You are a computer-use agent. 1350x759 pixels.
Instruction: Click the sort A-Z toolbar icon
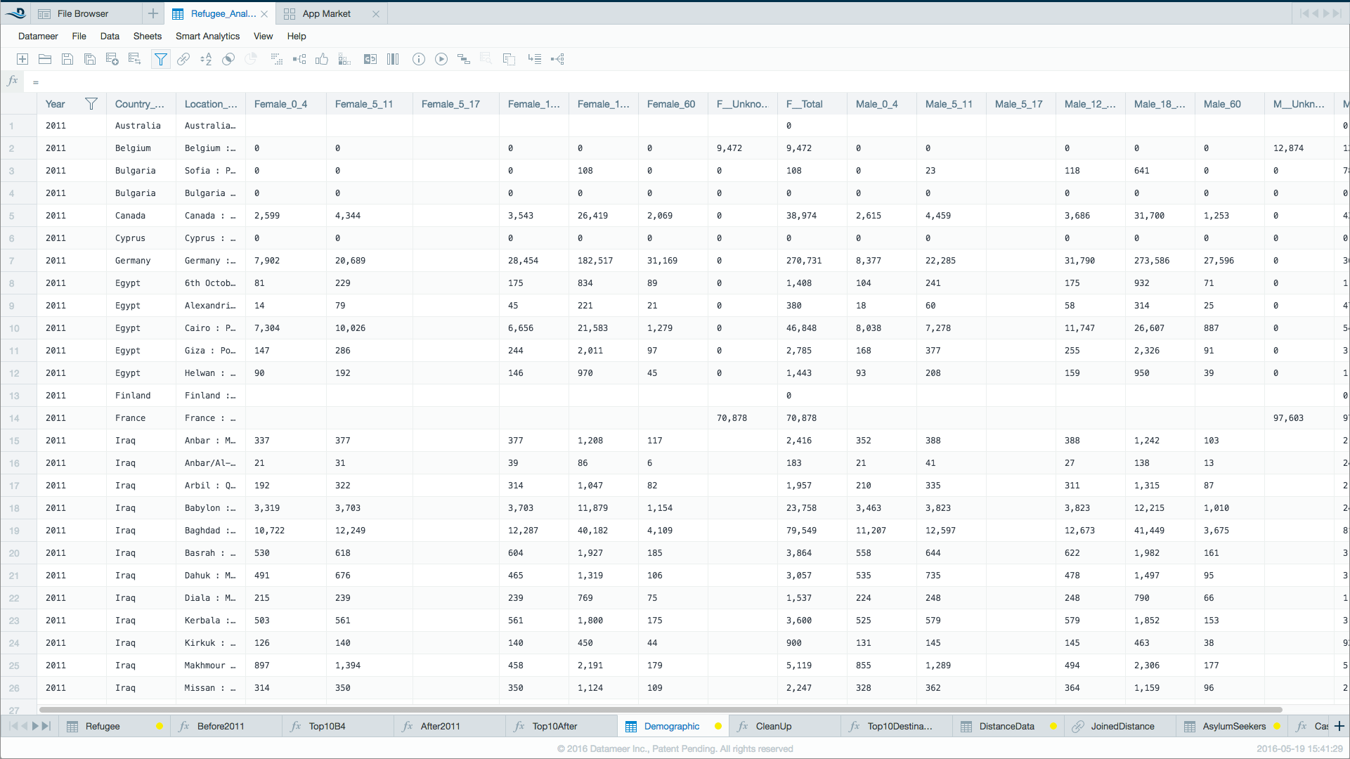pyautogui.click(x=206, y=59)
